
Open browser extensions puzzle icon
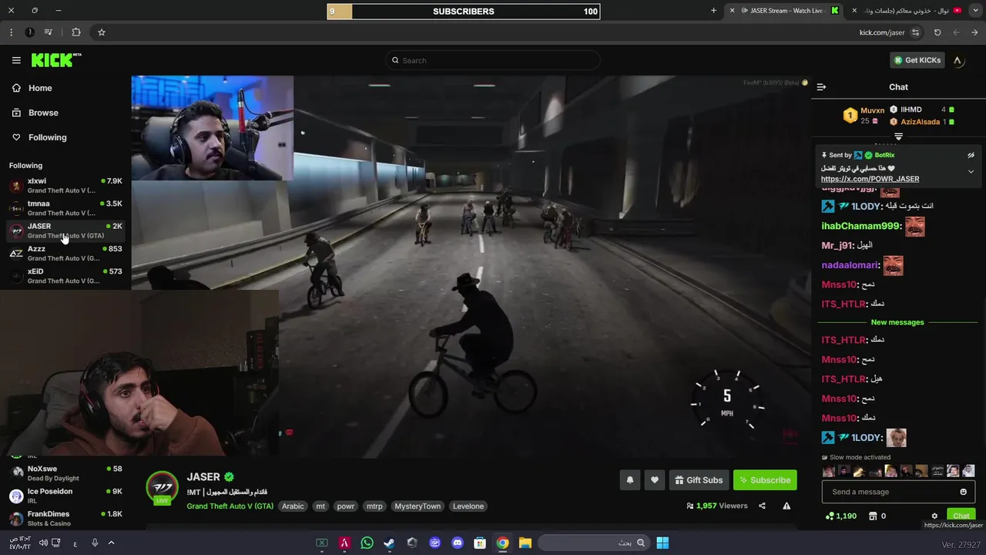75,32
